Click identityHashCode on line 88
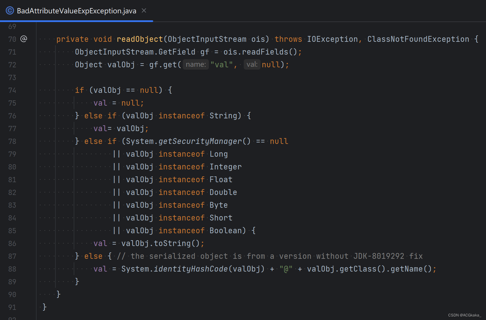Image resolution: width=486 pixels, height=320 pixels. pyautogui.click(x=191, y=269)
